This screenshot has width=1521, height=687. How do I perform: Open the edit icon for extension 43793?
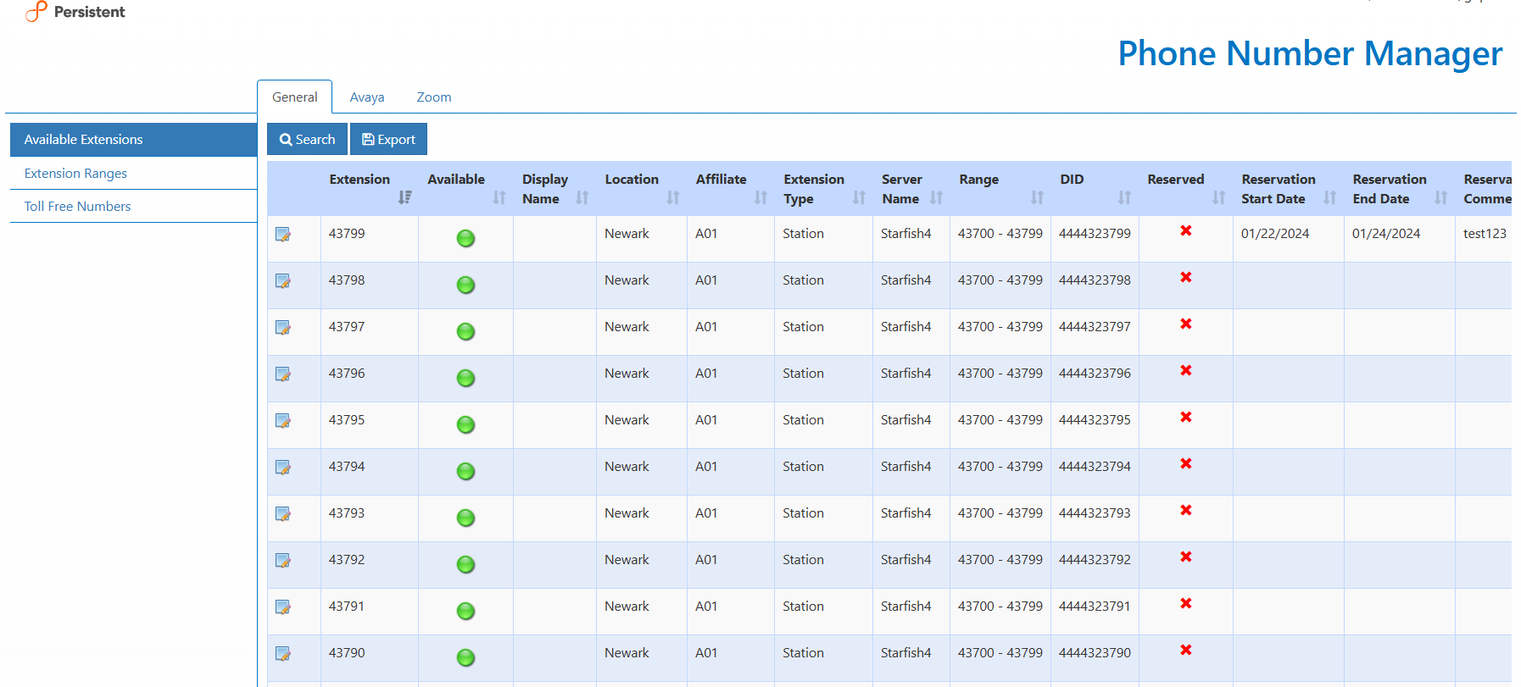(x=283, y=514)
